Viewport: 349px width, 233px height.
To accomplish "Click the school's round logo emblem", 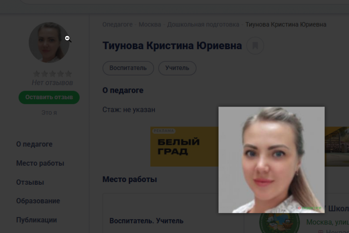I will tap(279, 223).
